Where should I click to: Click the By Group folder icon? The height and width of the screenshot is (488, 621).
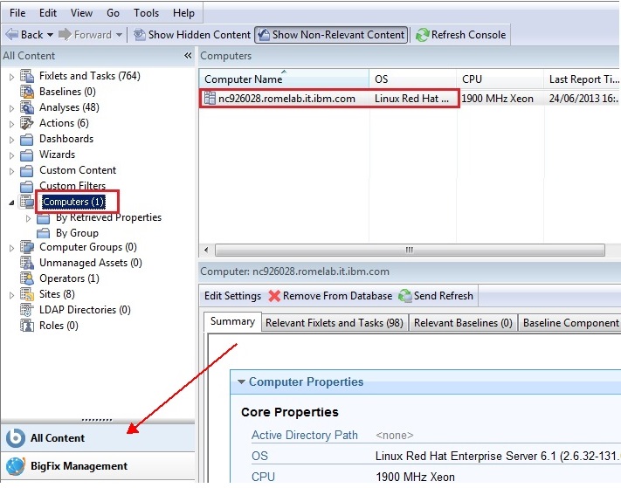(43, 233)
